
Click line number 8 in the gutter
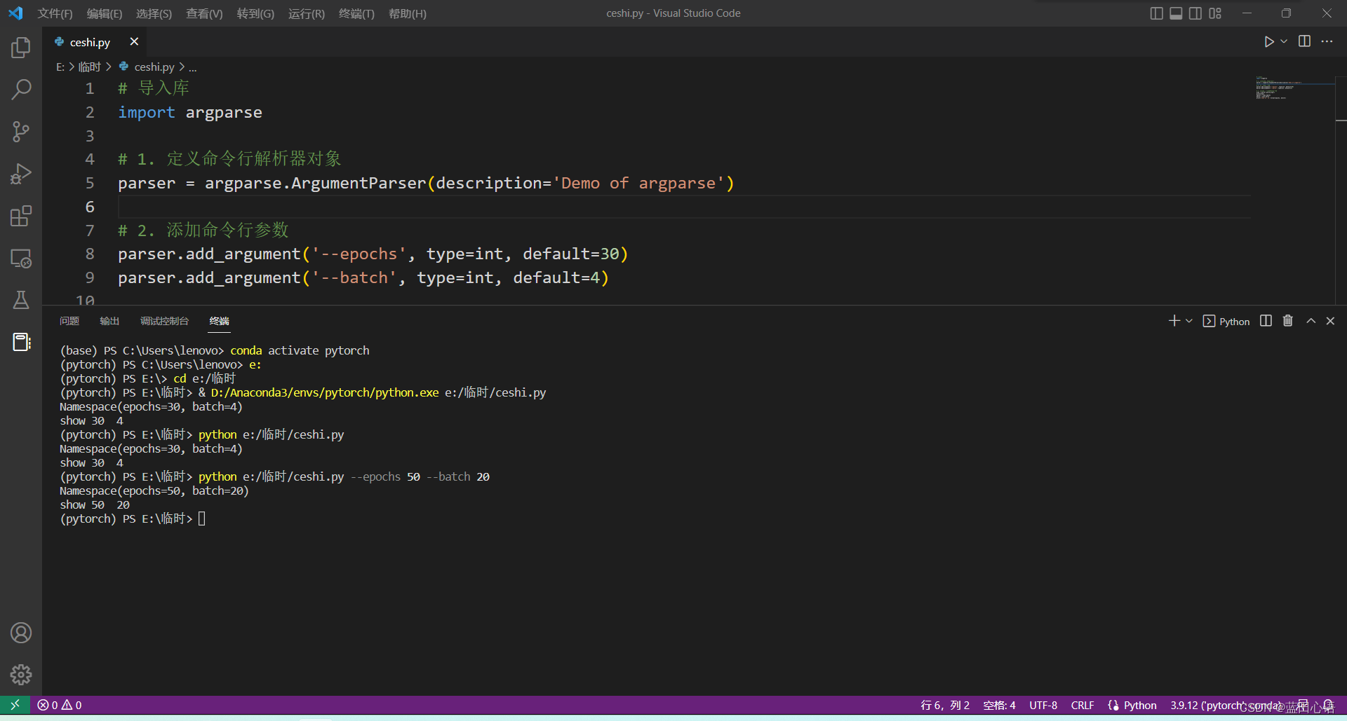point(90,254)
